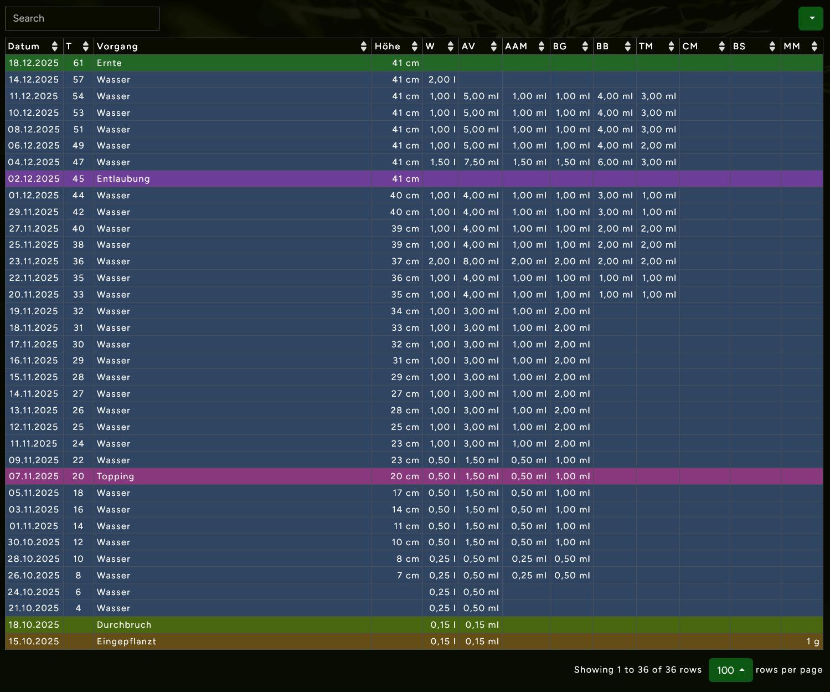This screenshot has height=692, width=830.
Task: Click the BB column sort icon
Action: [x=627, y=47]
